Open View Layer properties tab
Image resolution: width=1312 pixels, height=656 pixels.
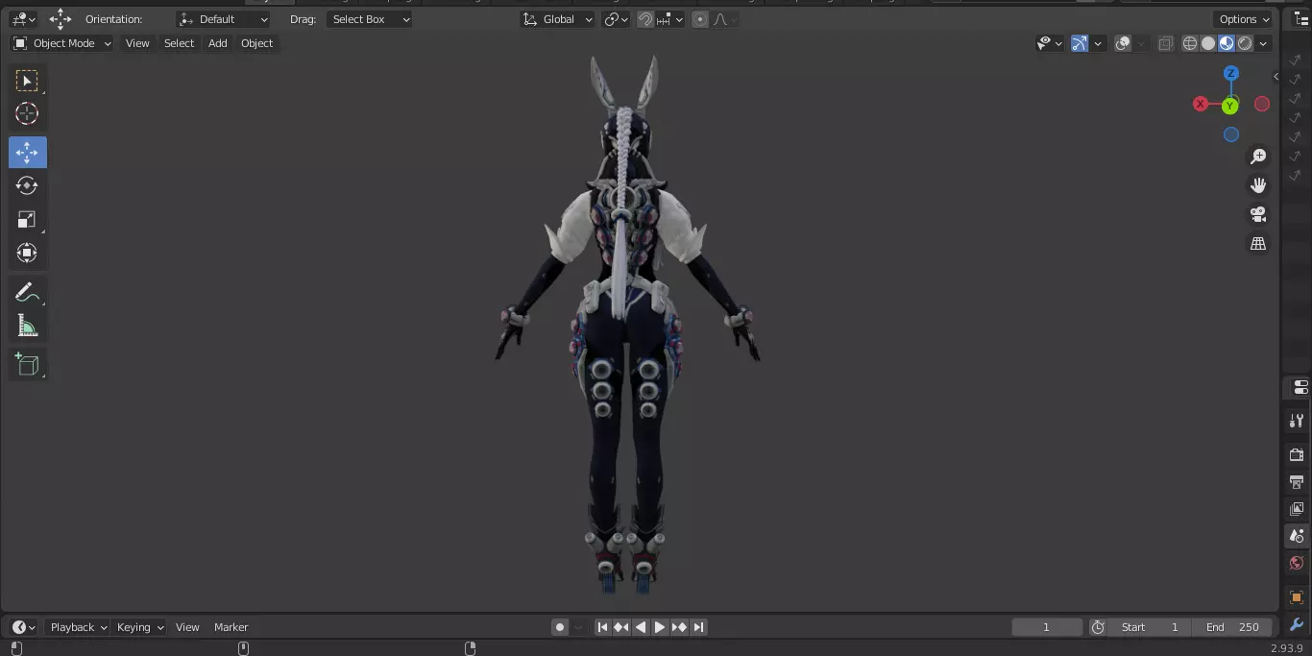click(1297, 508)
